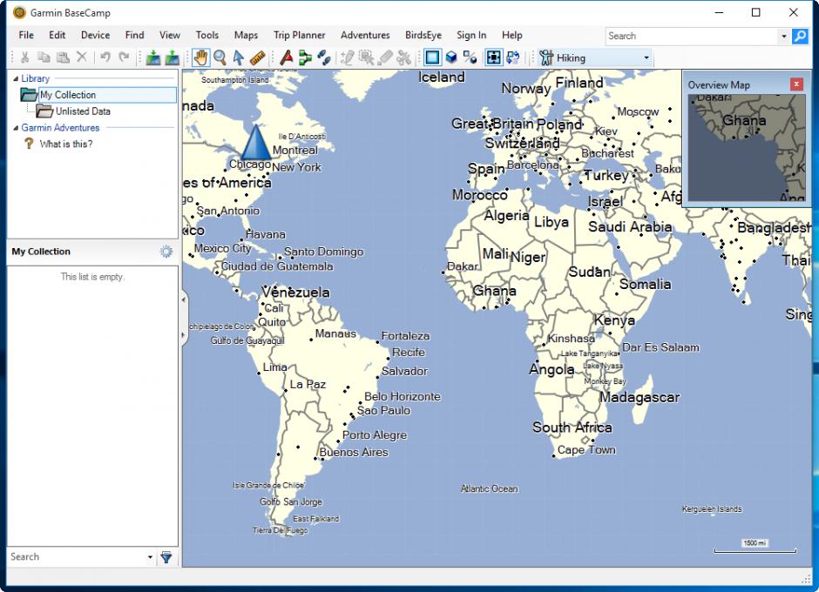Click the Erase tool icon

pyautogui.click(x=385, y=57)
